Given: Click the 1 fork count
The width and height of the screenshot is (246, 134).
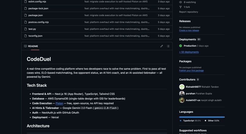Looking at the screenshot, I should pos(187,7).
